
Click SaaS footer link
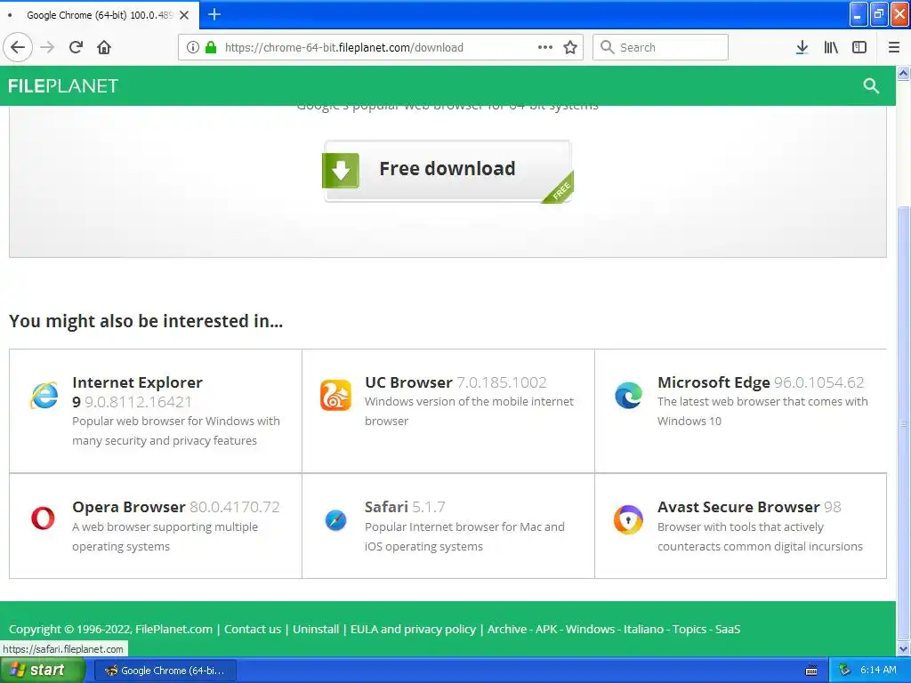tap(728, 629)
